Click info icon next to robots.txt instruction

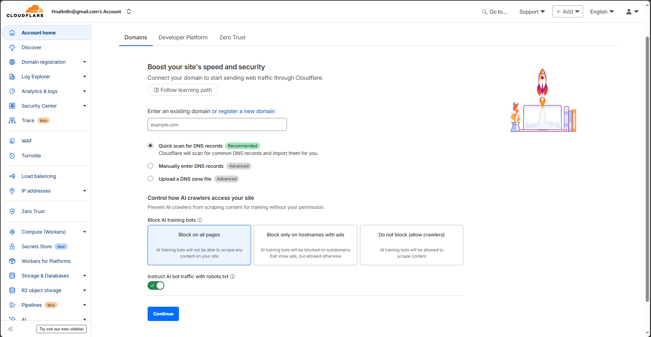pyautogui.click(x=233, y=276)
